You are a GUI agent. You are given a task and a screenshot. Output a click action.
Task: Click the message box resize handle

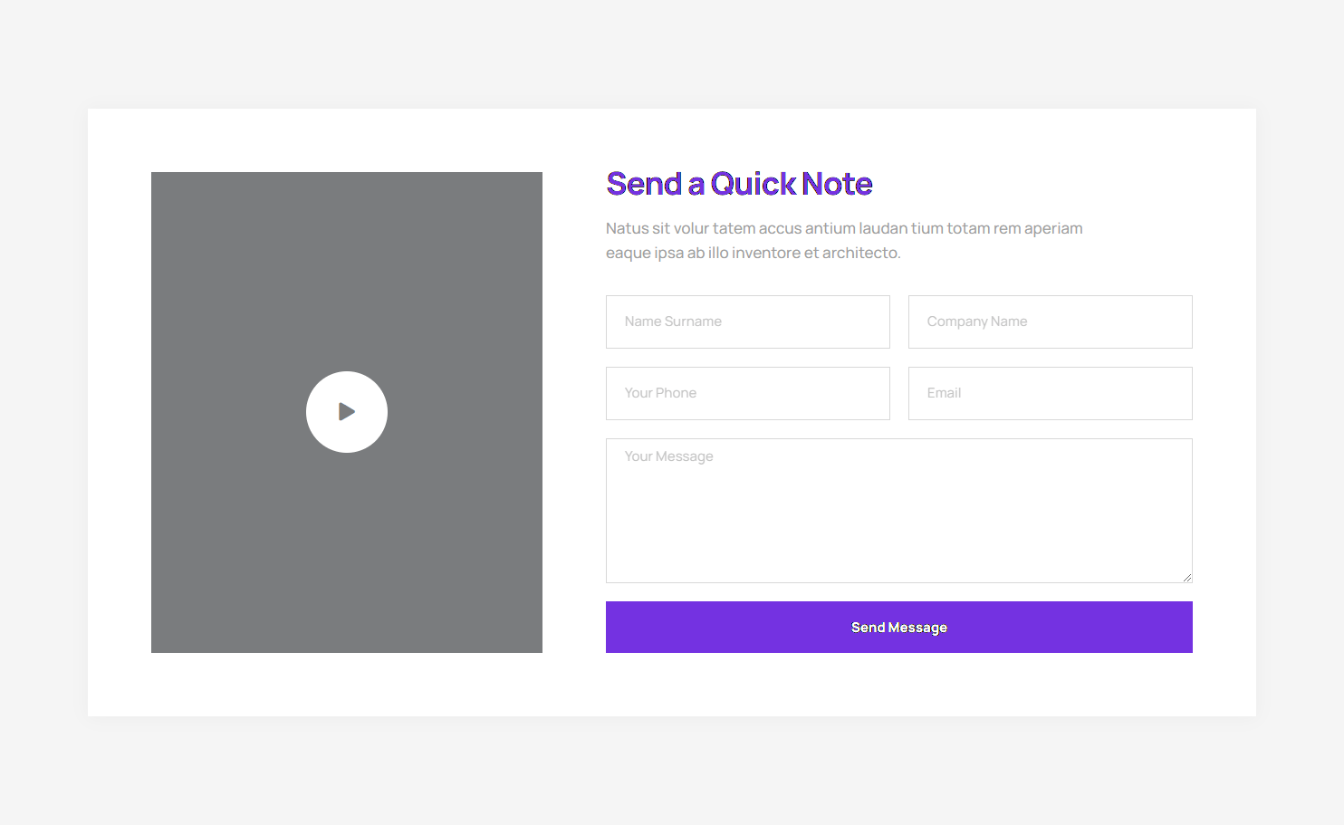point(1186,577)
